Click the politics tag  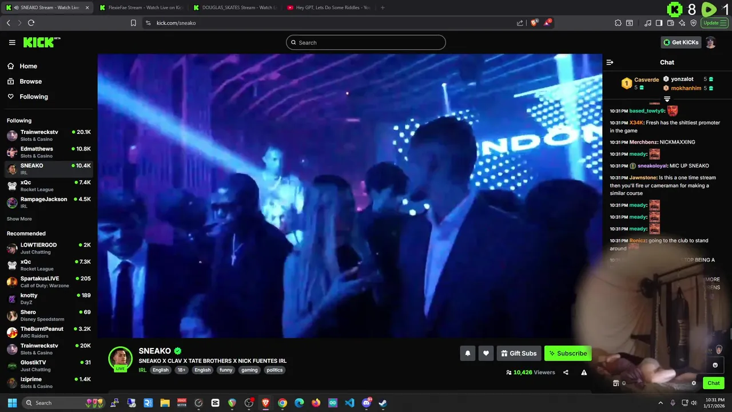(x=274, y=370)
